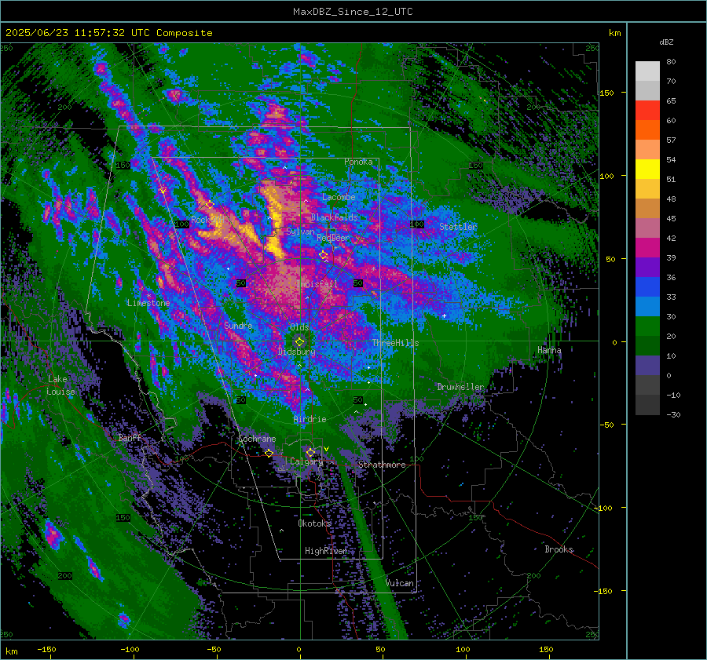Select the Cochrane city label
Image resolution: width=707 pixels, height=660 pixels.
click(x=257, y=439)
